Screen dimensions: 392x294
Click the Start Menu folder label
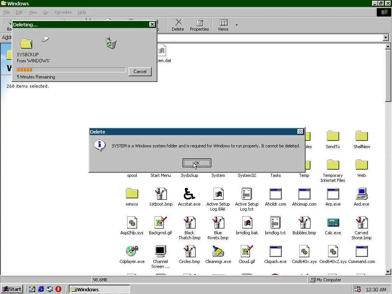tap(161, 175)
